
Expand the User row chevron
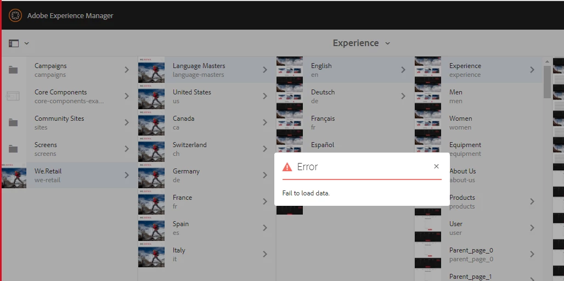[x=532, y=228]
